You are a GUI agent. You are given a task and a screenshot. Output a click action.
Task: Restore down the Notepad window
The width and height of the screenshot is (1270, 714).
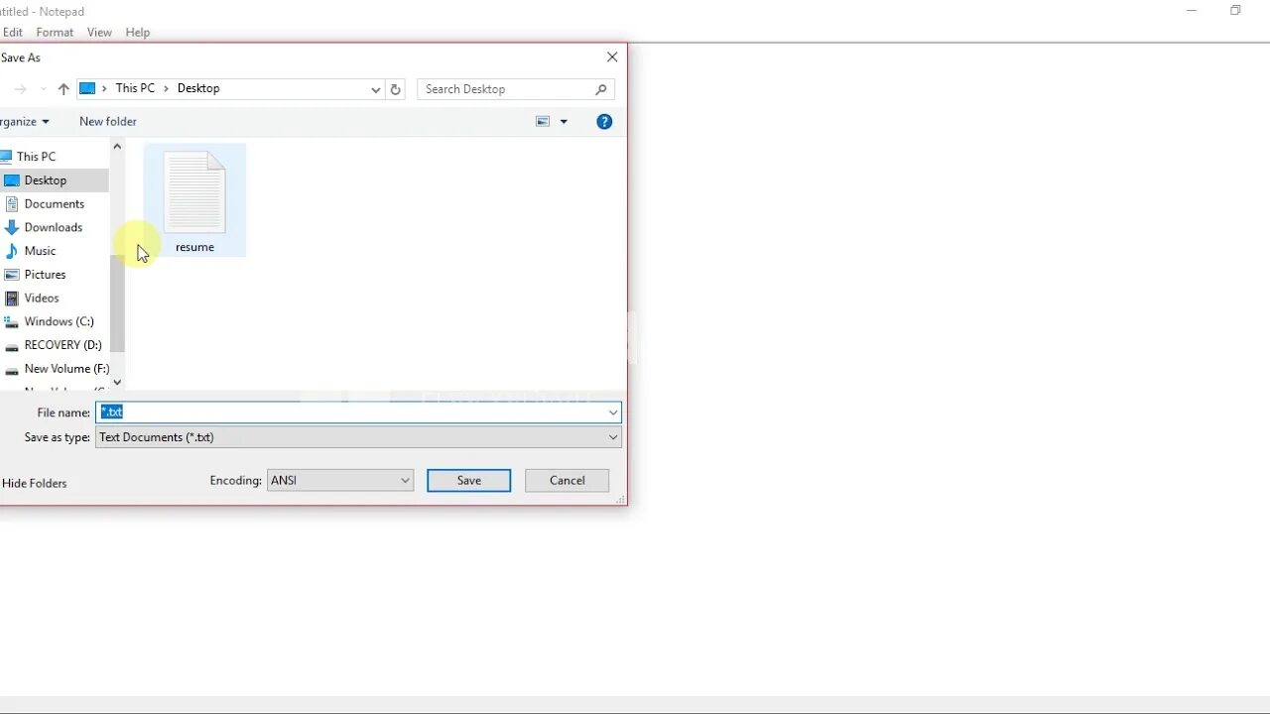(x=1235, y=11)
